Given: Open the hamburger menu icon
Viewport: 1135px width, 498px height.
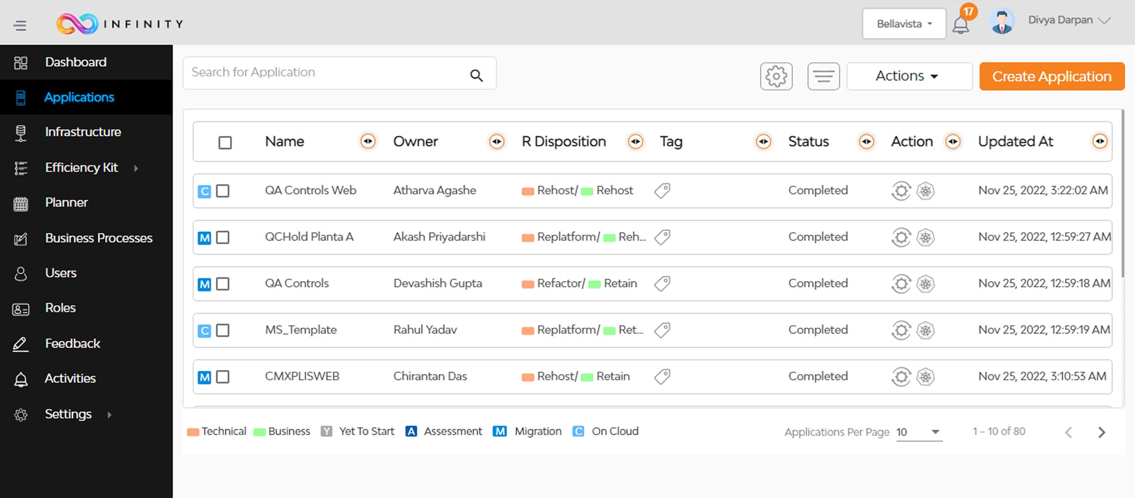Looking at the screenshot, I should [20, 25].
